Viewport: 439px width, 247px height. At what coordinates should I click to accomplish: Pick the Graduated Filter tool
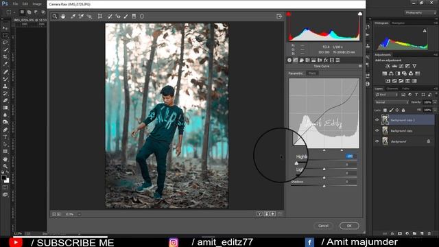pyautogui.click(x=134, y=16)
